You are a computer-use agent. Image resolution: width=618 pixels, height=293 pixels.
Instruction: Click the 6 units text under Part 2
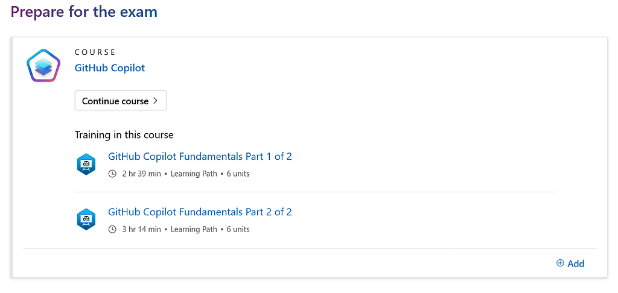tap(238, 229)
